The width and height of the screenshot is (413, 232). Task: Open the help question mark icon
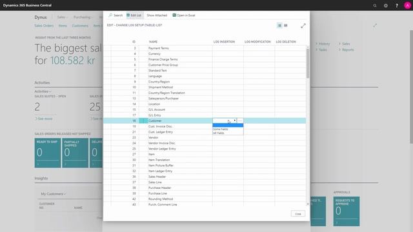(x=397, y=6)
